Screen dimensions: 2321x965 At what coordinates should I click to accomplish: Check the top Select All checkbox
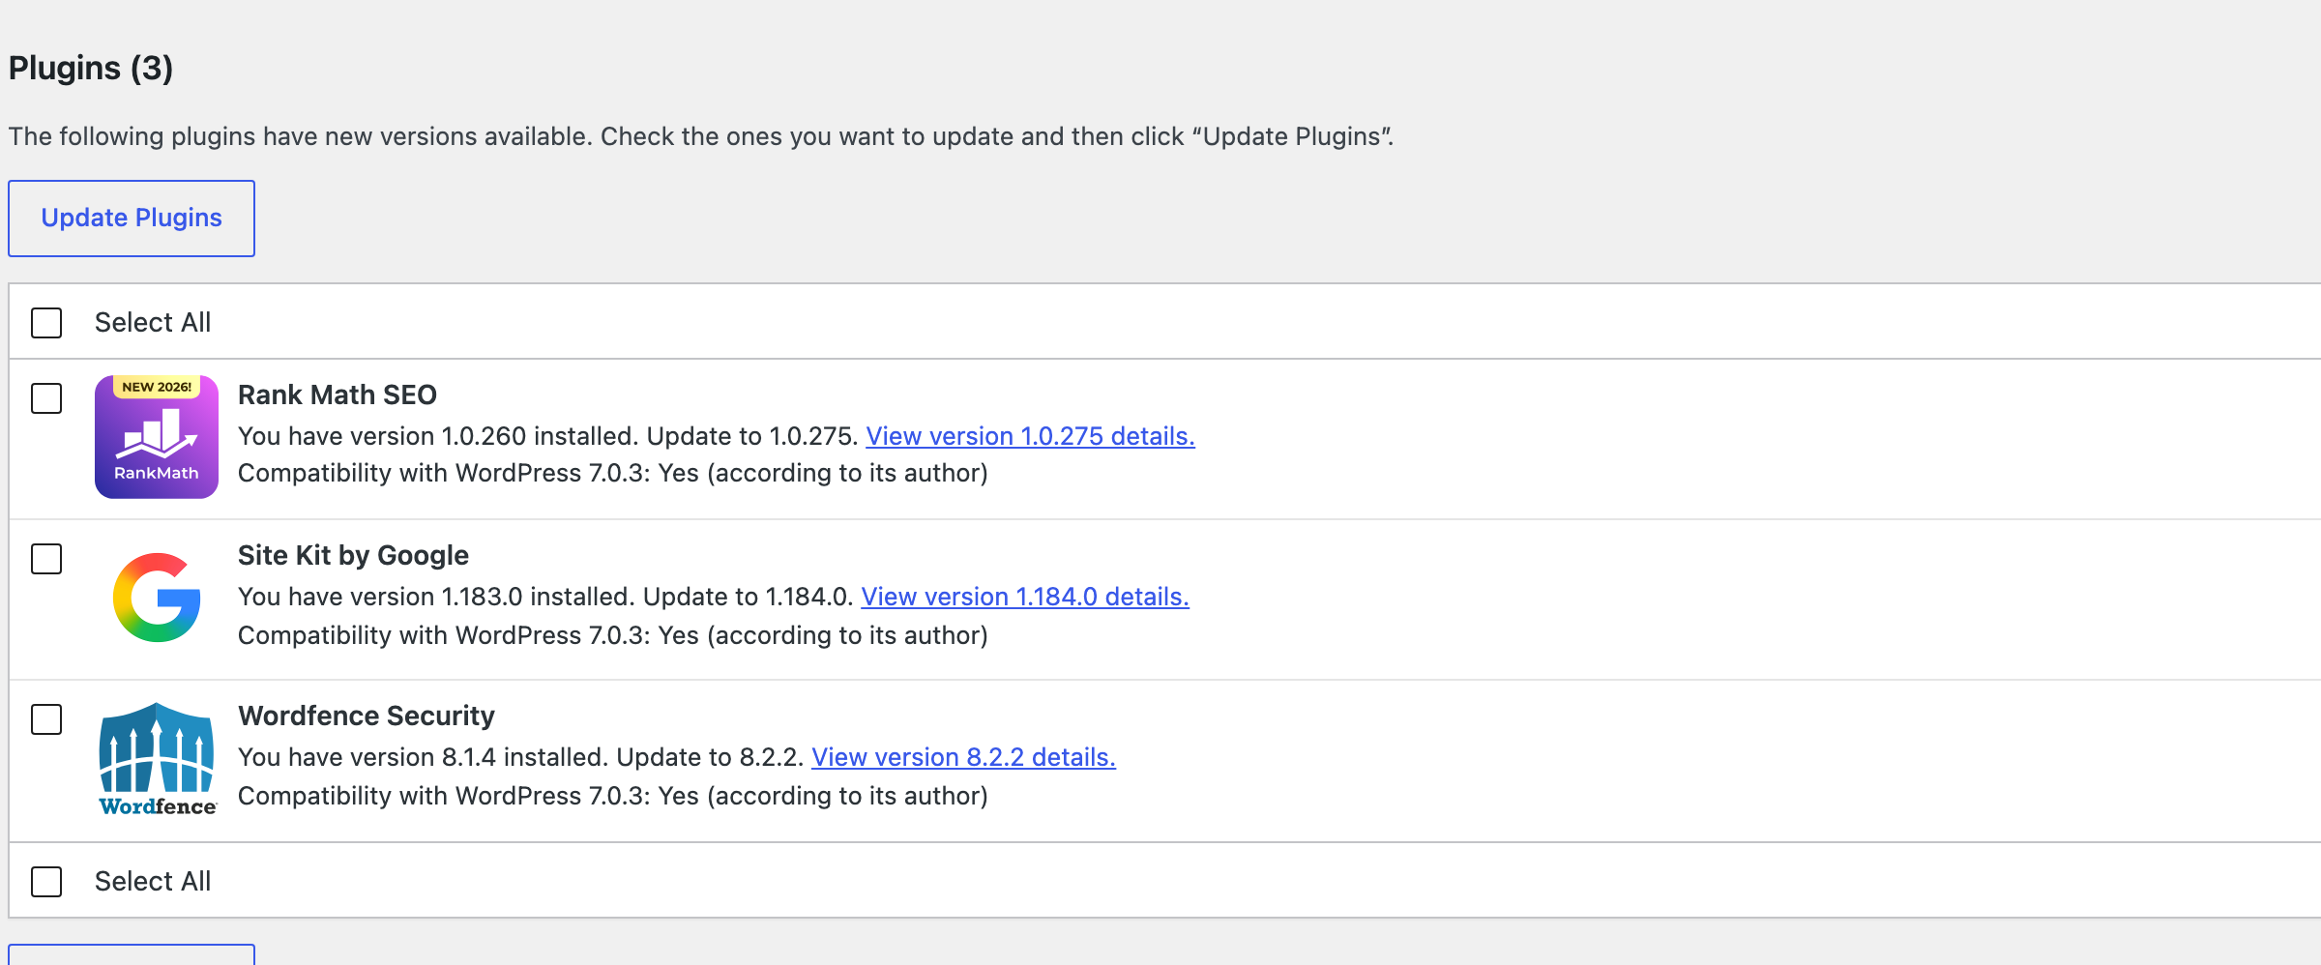click(x=46, y=323)
